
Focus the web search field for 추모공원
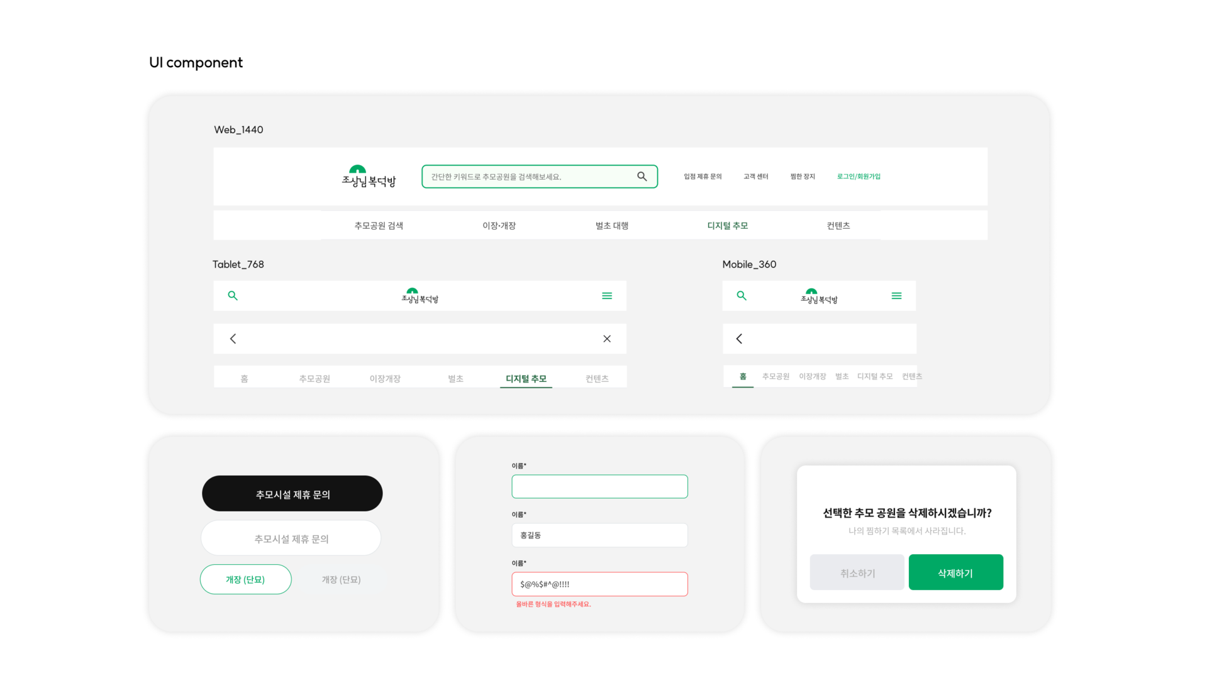[x=539, y=177]
